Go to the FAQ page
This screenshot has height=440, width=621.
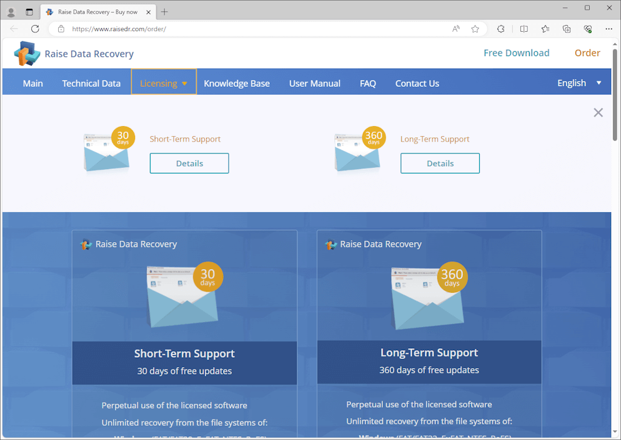click(x=368, y=84)
